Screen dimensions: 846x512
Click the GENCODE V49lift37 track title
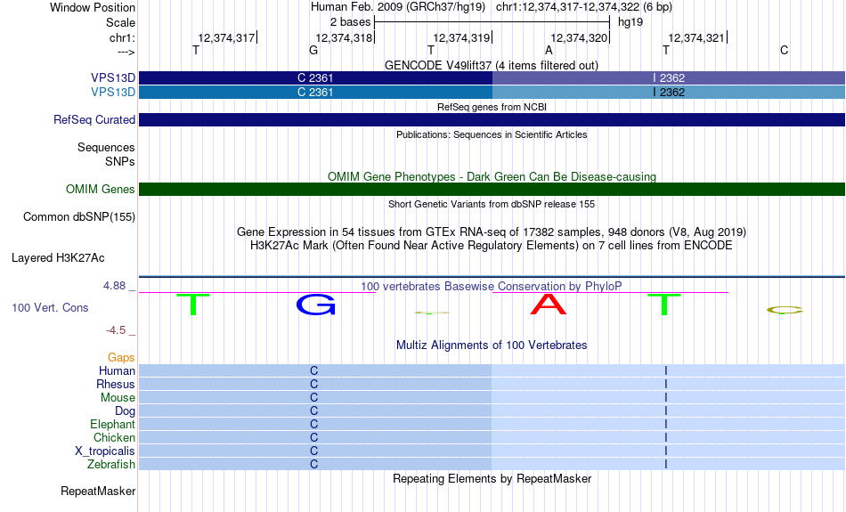click(x=491, y=65)
